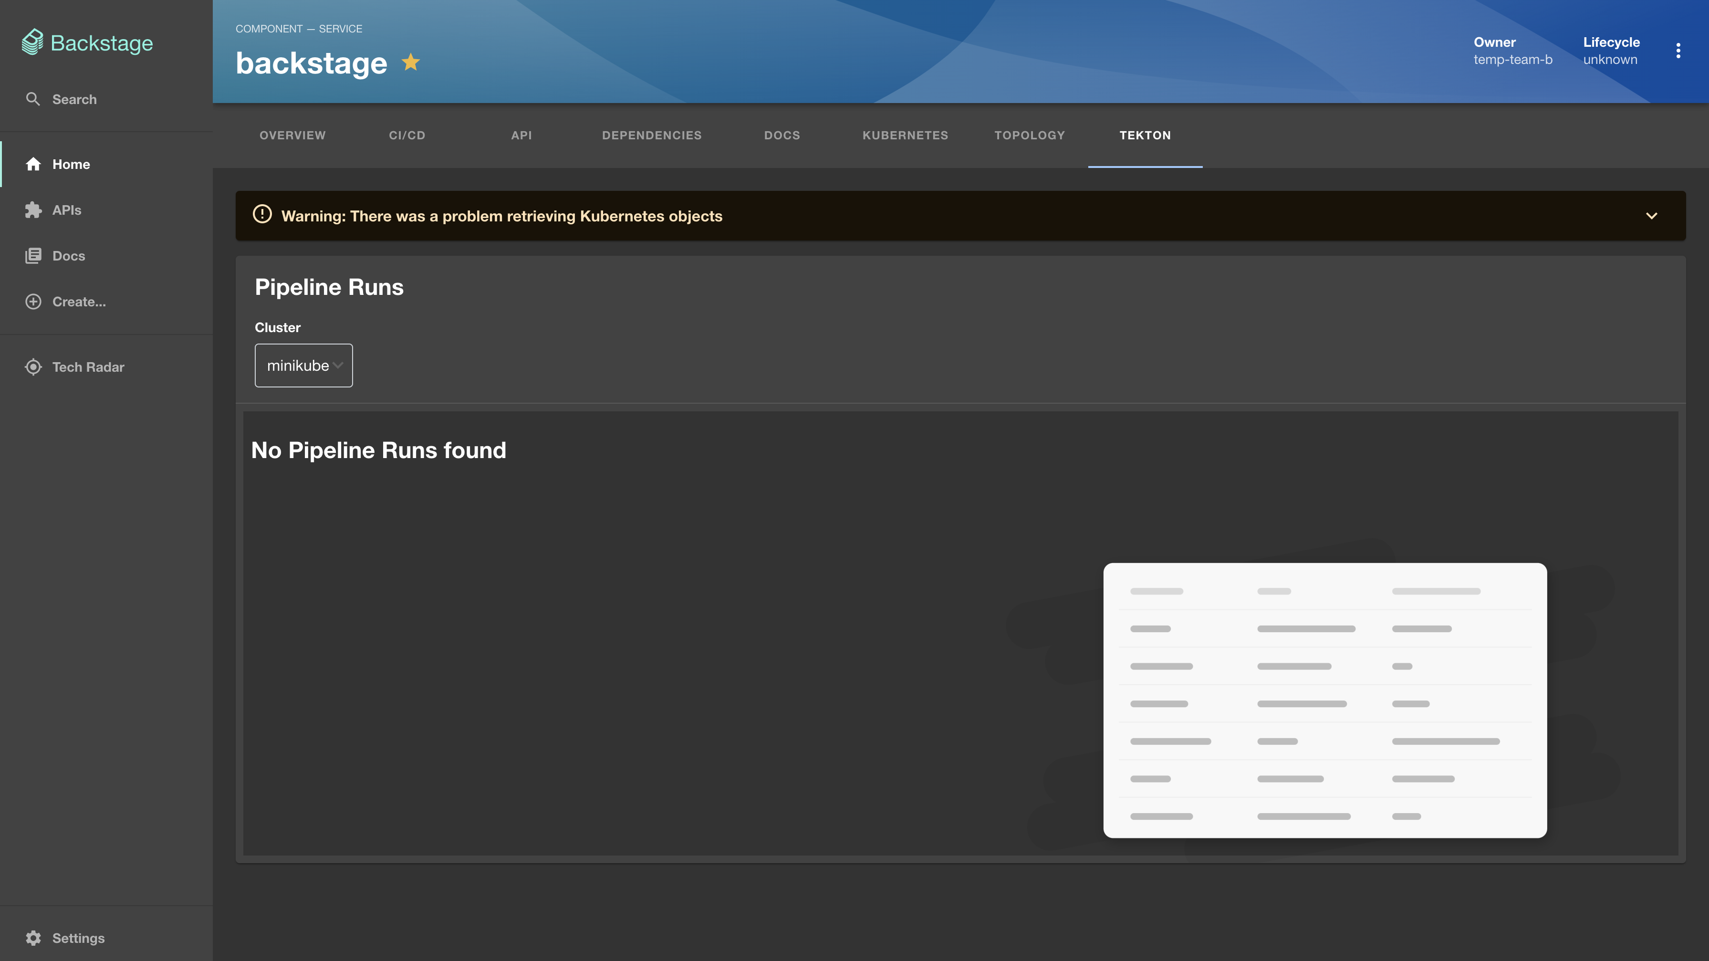This screenshot has height=961, width=1709.
Task: Click the warning exclamation icon
Action: point(262,214)
